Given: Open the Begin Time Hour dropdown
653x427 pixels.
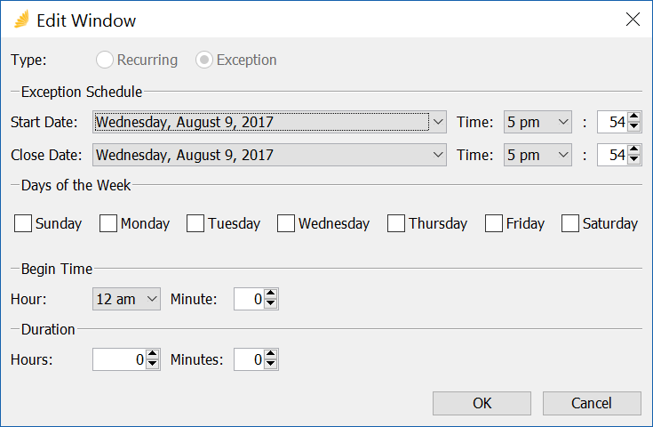Looking at the screenshot, I should [126, 299].
